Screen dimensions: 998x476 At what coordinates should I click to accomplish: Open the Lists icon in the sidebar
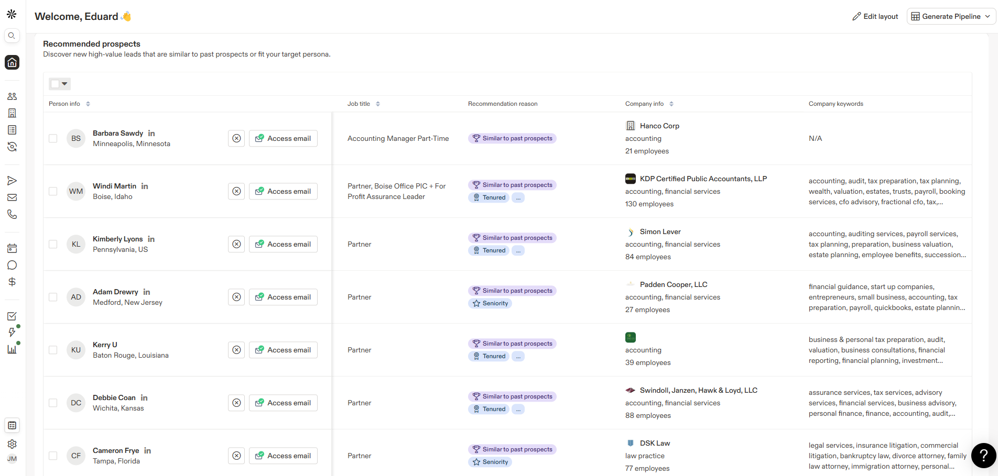[12, 130]
